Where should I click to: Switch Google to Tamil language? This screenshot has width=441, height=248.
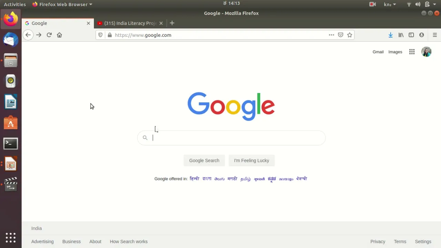[245, 179]
